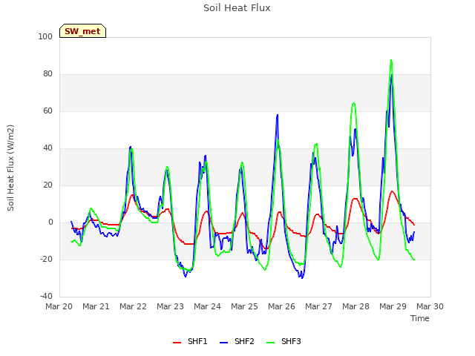Click the red SHF1 legend color marker
Screen dimensions: 475x356
(x=177, y=343)
